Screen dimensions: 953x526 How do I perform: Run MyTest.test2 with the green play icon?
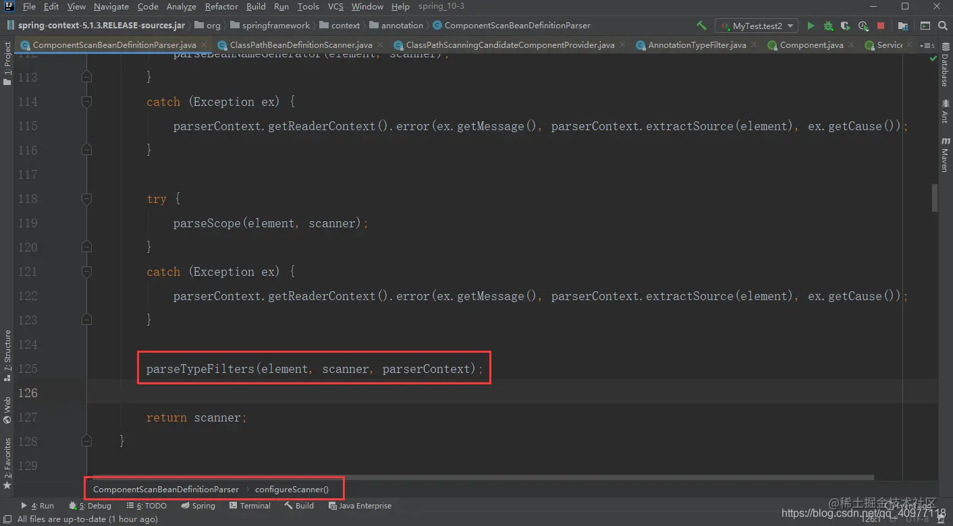click(x=811, y=26)
